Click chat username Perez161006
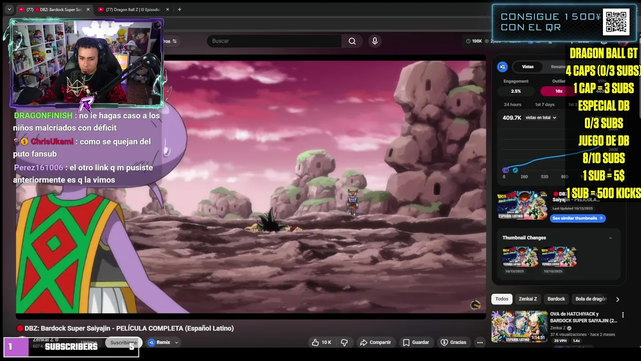This screenshot has height=361, width=641. (39, 168)
